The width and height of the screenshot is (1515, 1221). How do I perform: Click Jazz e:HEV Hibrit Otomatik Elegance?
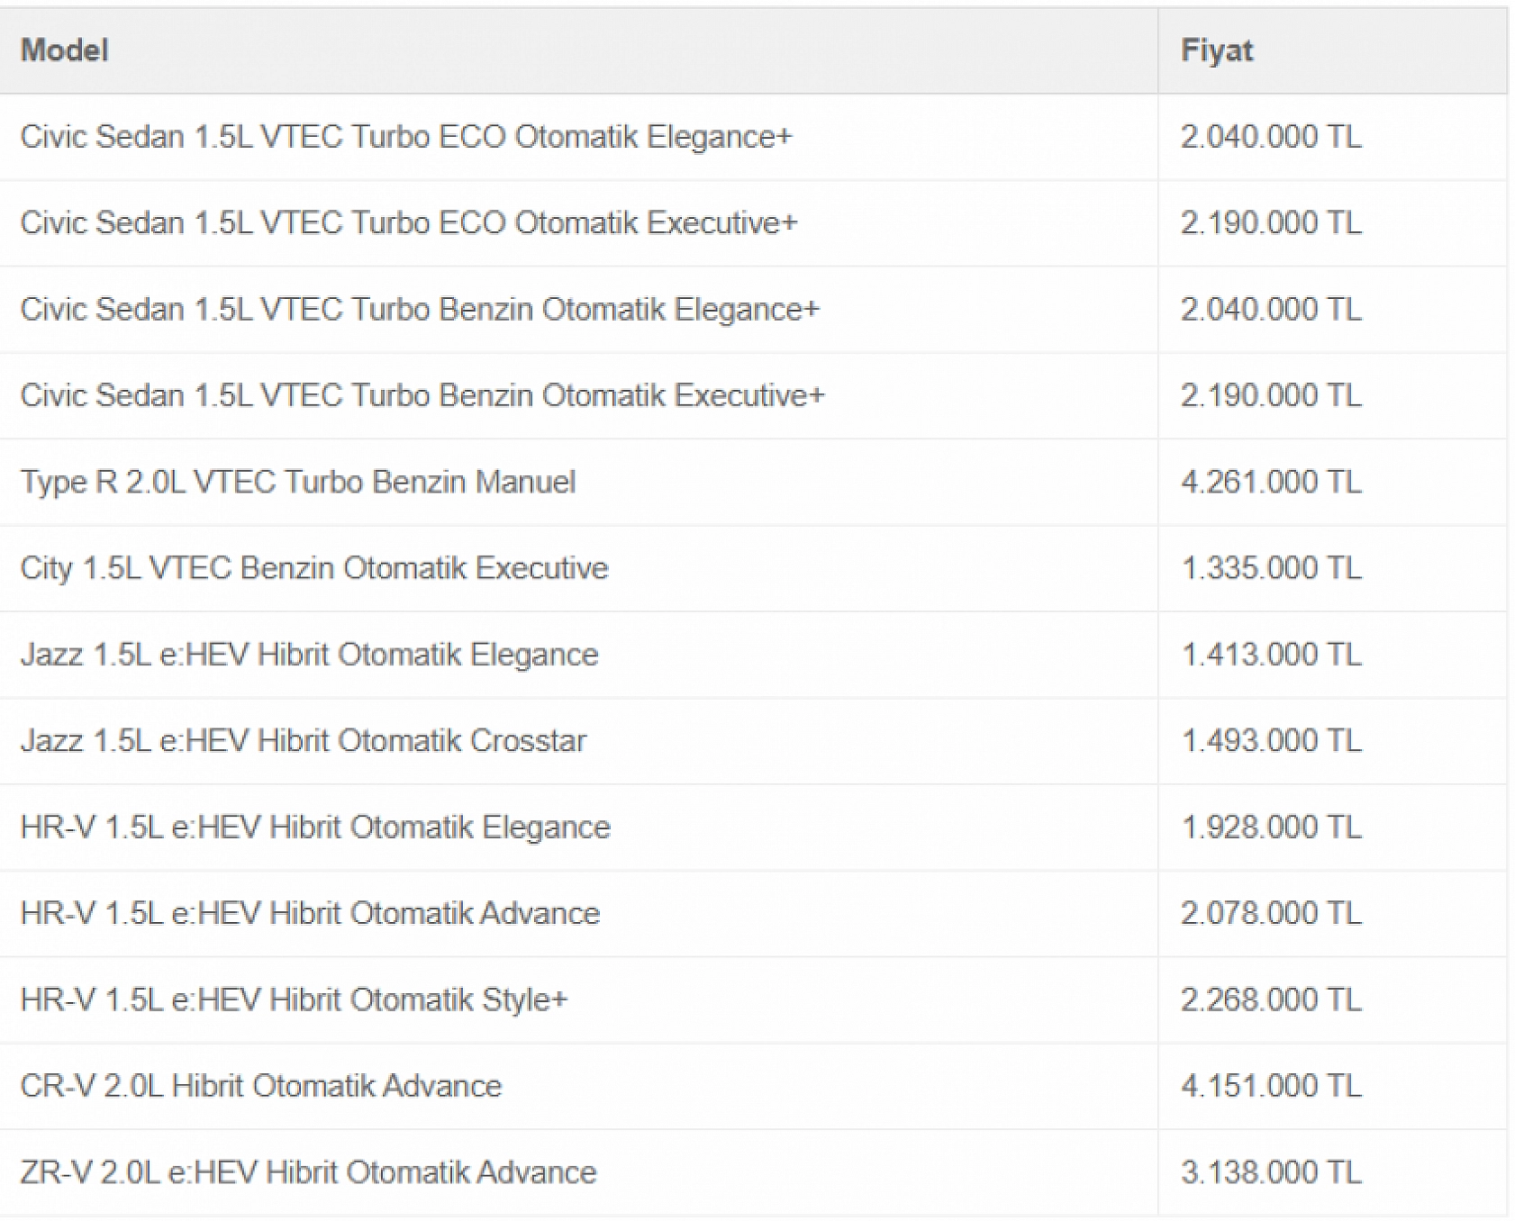(309, 655)
